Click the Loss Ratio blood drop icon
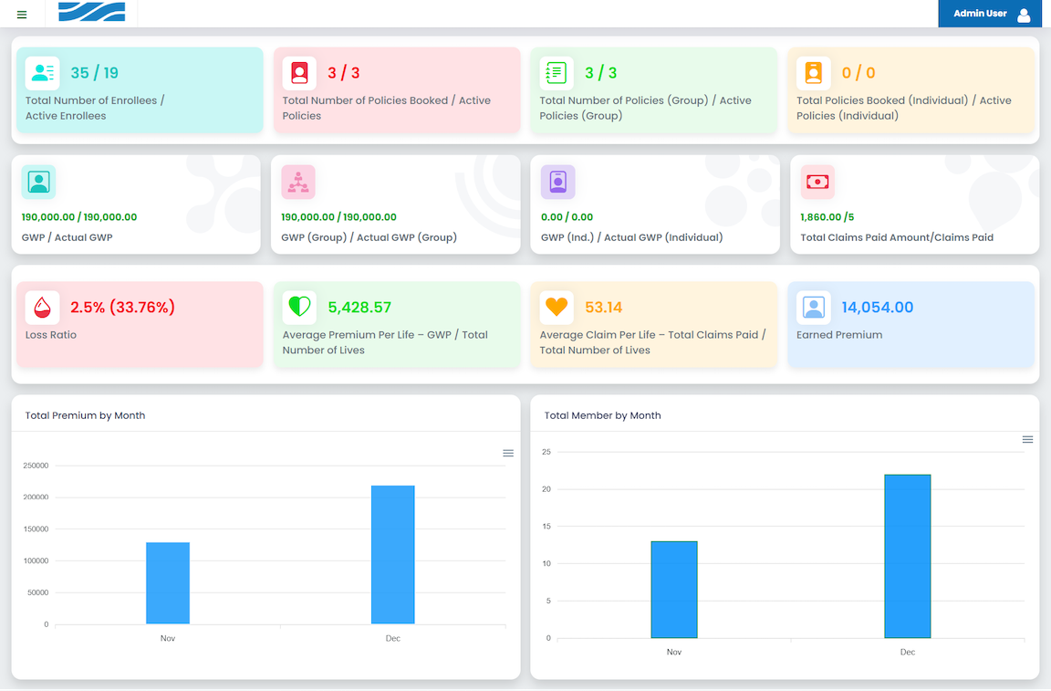Screen dimensions: 1051x691 click(x=42, y=308)
